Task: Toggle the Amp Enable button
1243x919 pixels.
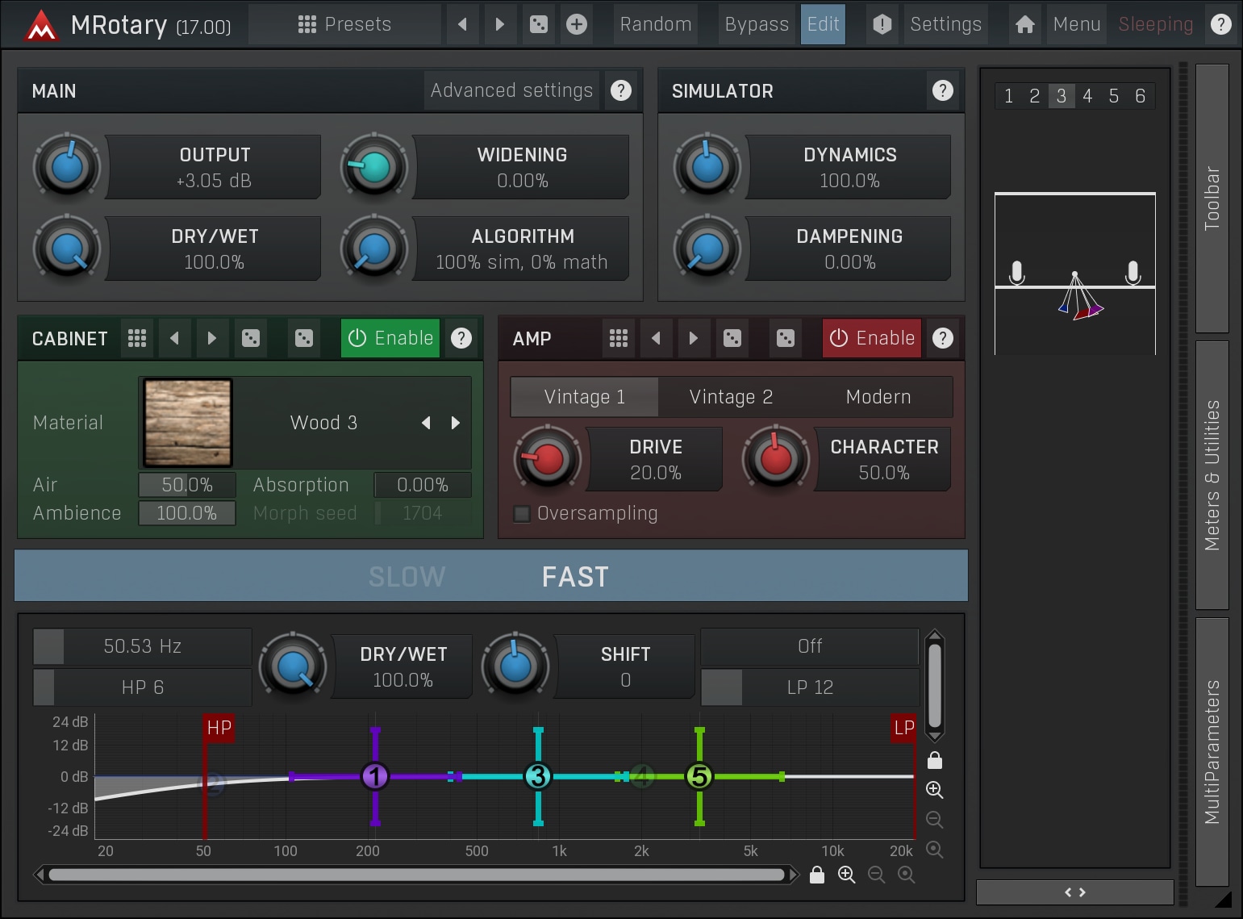Action: [x=872, y=338]
